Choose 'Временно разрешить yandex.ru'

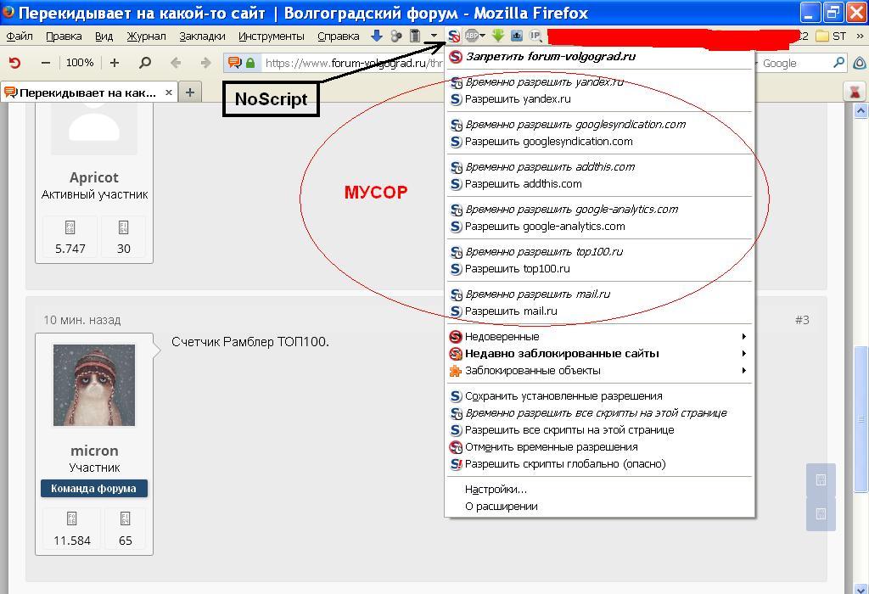point(600,82)
